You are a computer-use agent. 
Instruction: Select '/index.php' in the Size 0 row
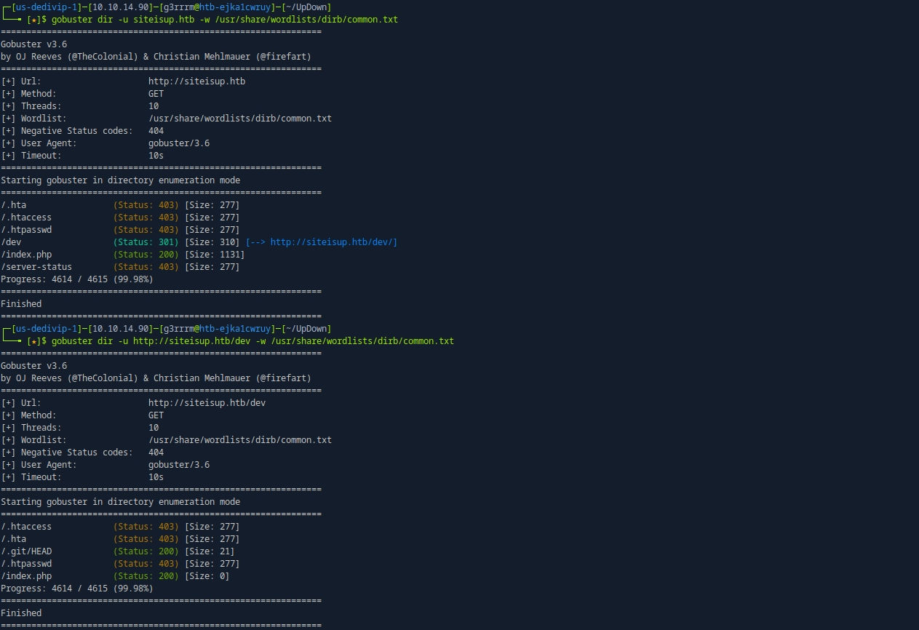click(26, 576)
